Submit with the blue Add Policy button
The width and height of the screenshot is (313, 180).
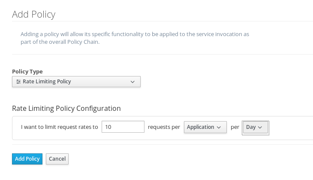(27, 159)
